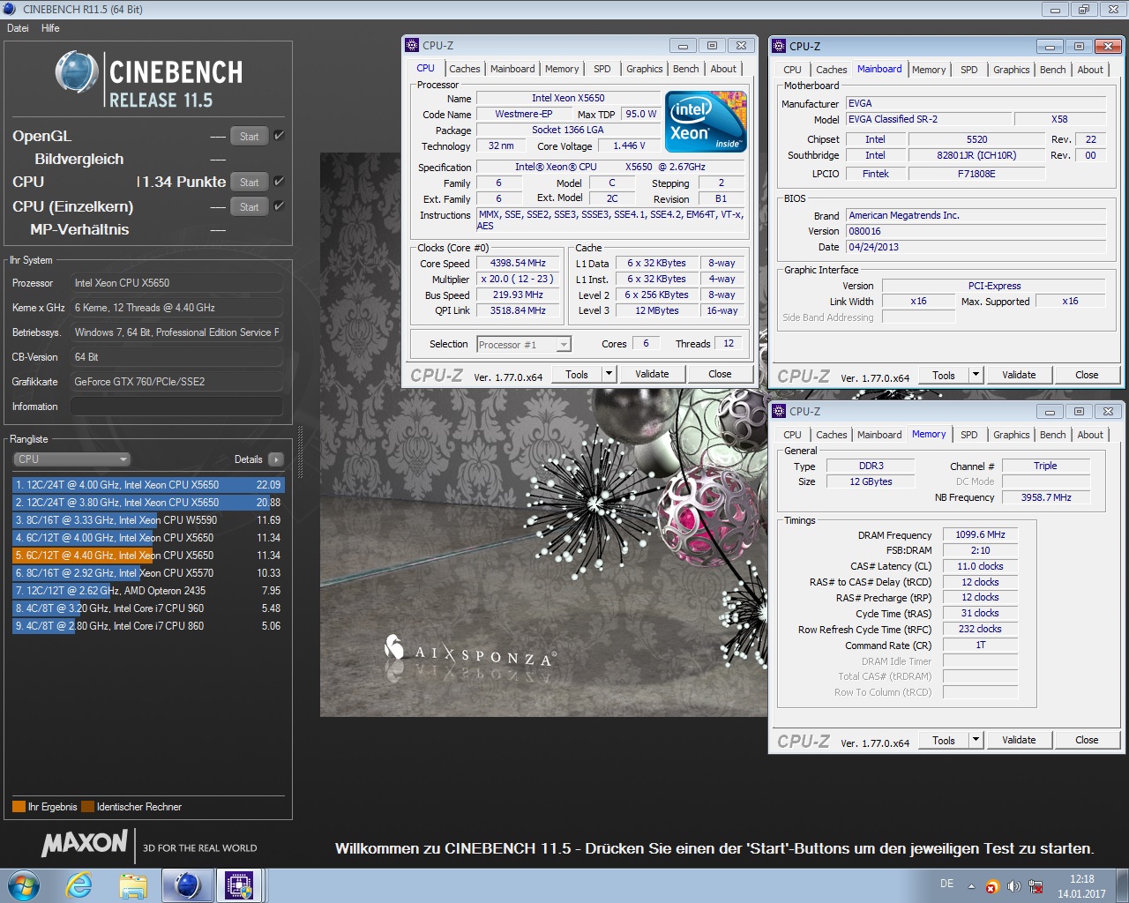
Task: Open the Hilfe menu
Action: click(50, 28)
